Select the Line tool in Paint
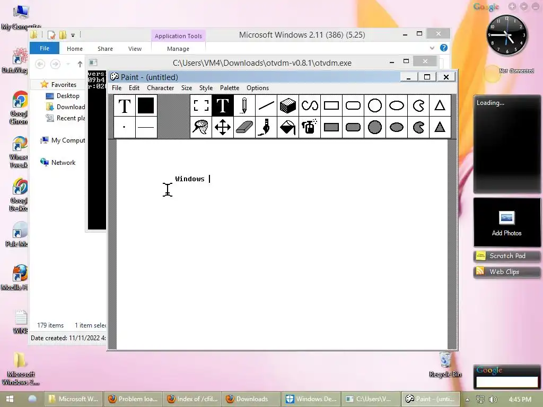This screenshot has height=407, width=543. point(266,105)
